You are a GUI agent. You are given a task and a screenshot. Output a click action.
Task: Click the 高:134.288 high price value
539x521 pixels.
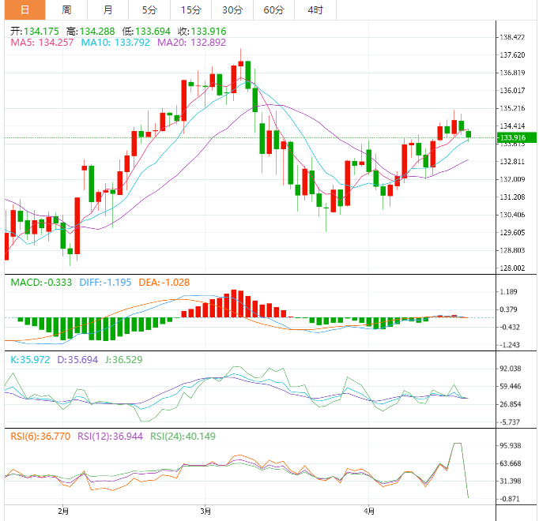point(90,32)
